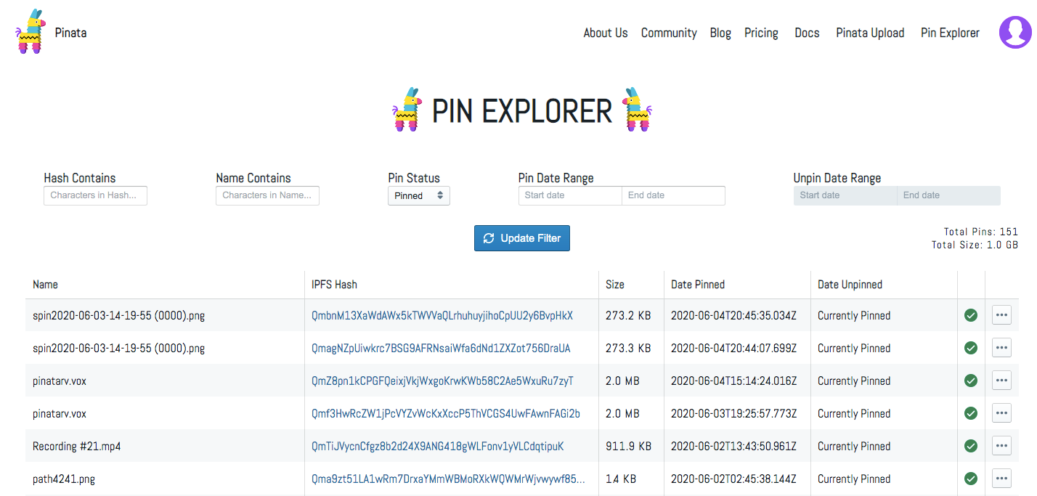
Task: Go to Pinata Upload
Action: coord(870,33)
